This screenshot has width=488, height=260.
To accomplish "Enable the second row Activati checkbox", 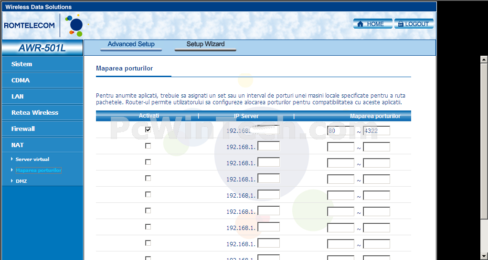I will (148, 146).
